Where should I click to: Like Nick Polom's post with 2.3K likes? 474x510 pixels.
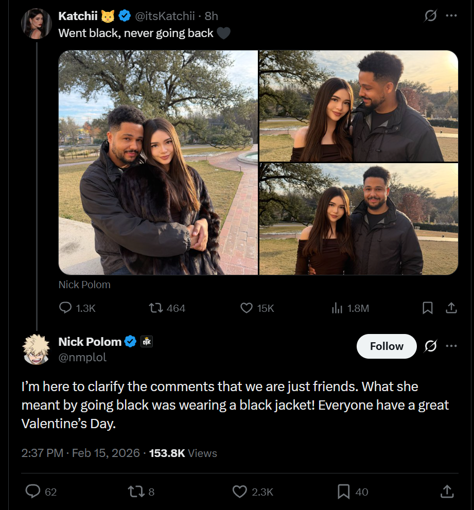tap(240, 491)
